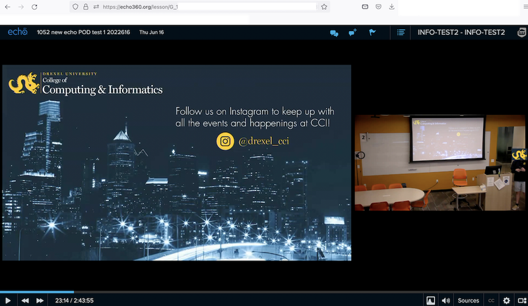Click the browser forward arrow
Image resolution: width=528 pixels, height=306 pixels.
(21, 7)
